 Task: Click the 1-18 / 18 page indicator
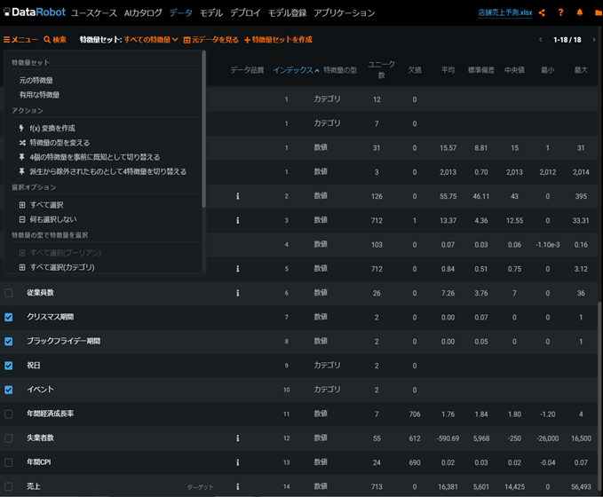point(567,40)
